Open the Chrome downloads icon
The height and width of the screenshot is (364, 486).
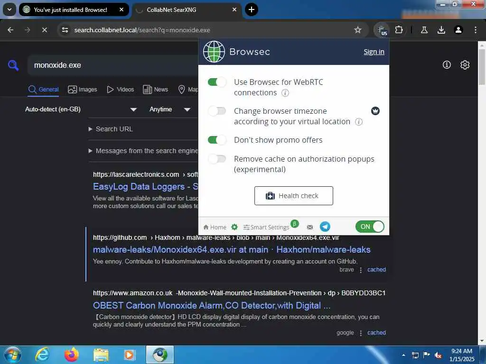coord(441,30)
